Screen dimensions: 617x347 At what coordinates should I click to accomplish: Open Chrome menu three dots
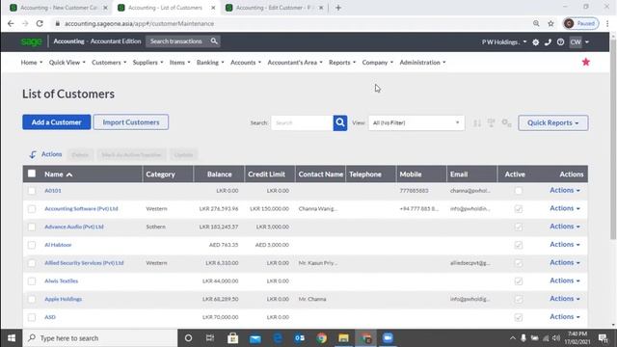[x=607, y=23]
